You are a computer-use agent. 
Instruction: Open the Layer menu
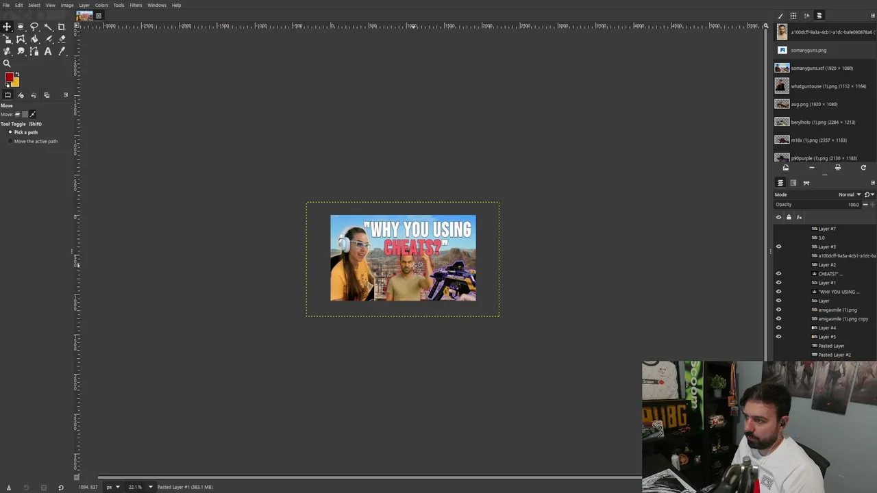84,5
